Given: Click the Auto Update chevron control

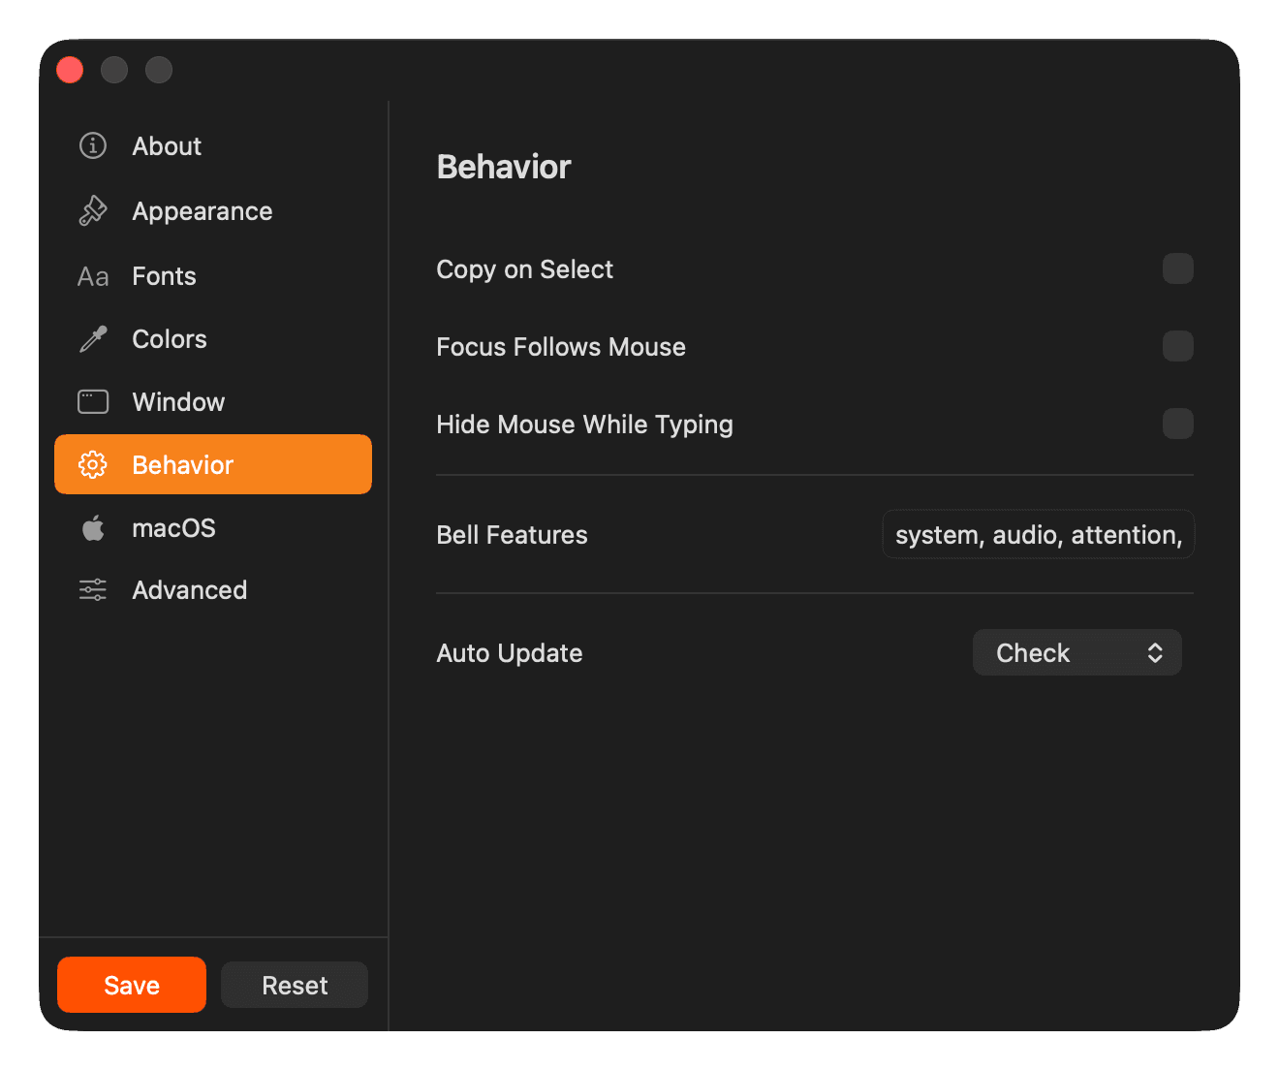Looking at the screenshot, I should click(1154, 652).
